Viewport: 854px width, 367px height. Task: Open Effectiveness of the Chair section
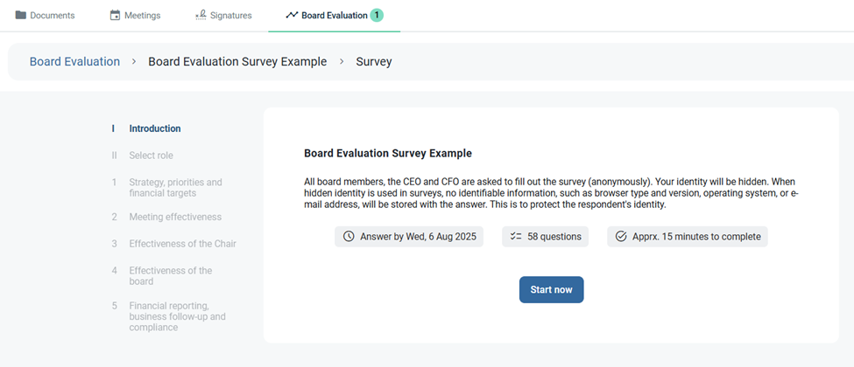(182, 244)
